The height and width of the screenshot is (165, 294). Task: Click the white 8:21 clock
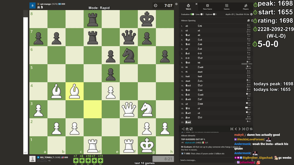coord(163,159)
